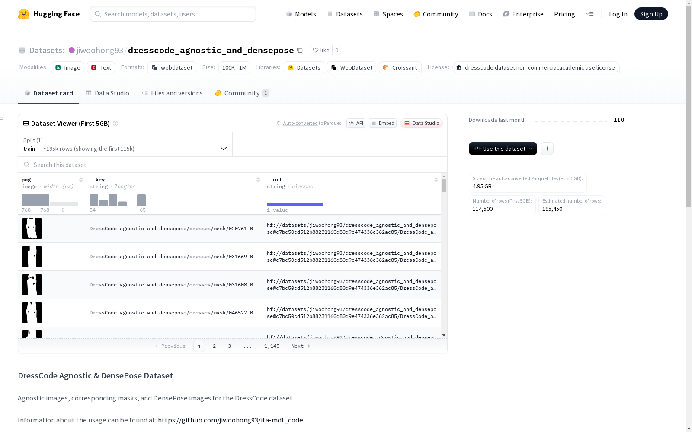
Task: Open Data Studio from the viewer header
Action: (x=421, y=124)
